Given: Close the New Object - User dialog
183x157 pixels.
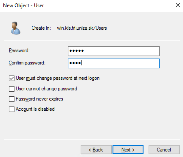Looking at the screenshot, I should click(x=178, y=5).
